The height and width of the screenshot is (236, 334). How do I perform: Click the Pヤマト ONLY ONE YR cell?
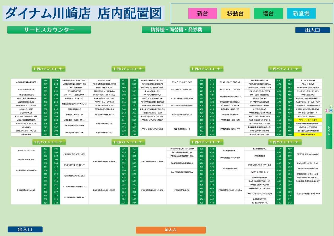[x=230, y=82]
